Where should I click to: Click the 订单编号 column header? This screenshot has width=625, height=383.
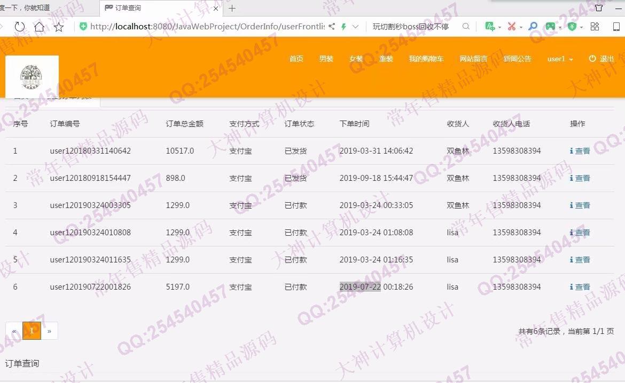[65, 124]
